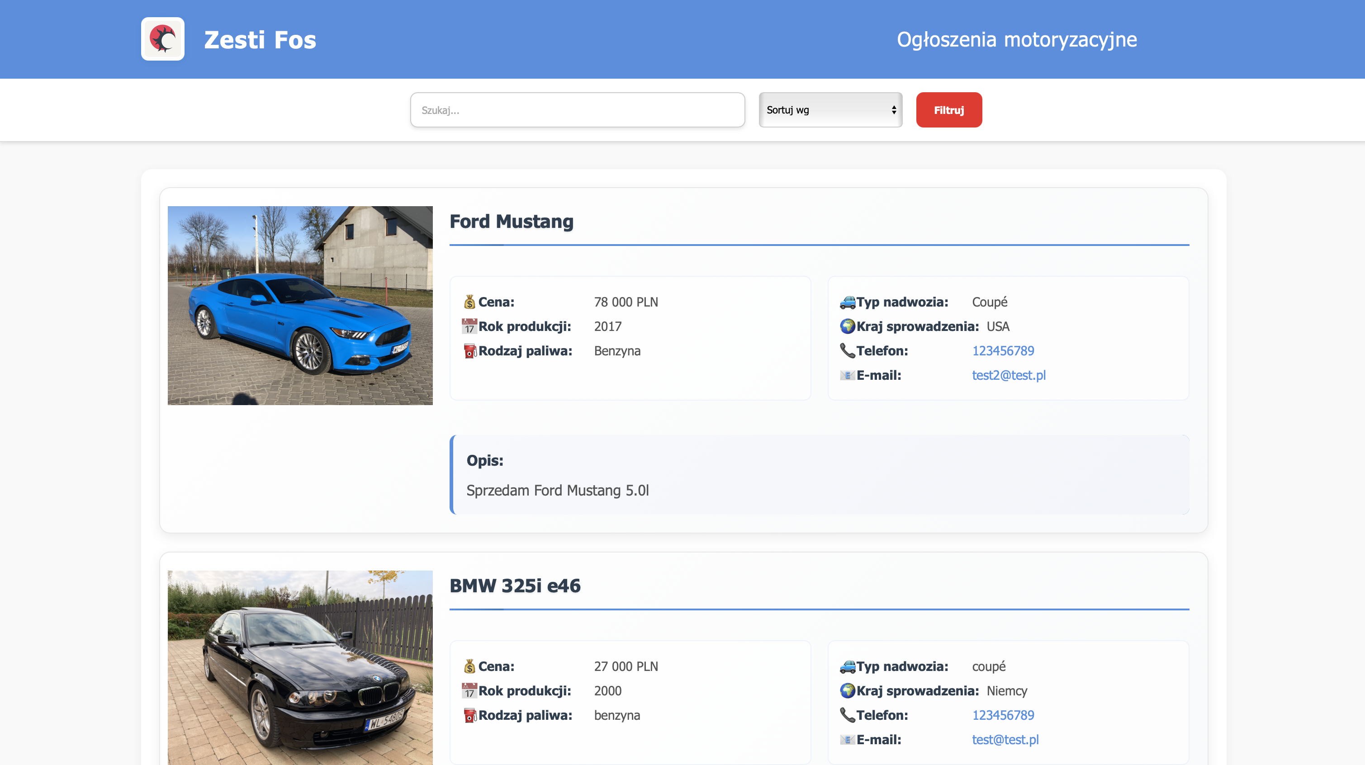Open the test2@test.pl email link
The image size is (1365, 765).
1009,375
